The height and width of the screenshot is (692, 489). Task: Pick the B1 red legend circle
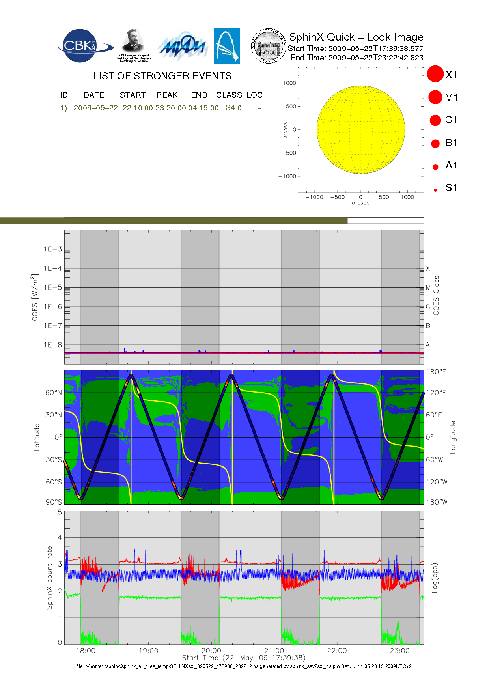tap(435, 143)
